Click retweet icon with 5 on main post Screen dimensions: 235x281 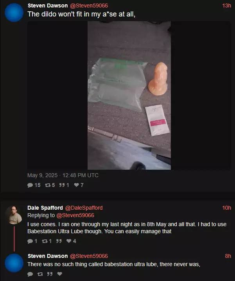point(48,185)
